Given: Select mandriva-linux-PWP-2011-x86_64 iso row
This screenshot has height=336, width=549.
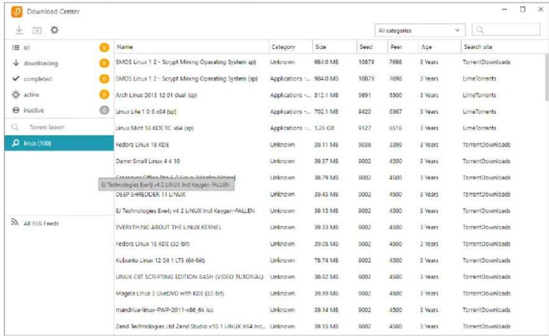Looking at the screenshot, I should tap(329, 310).
